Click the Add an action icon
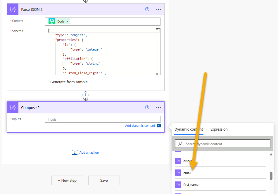The image size is (278, 194). pos(75,153)
